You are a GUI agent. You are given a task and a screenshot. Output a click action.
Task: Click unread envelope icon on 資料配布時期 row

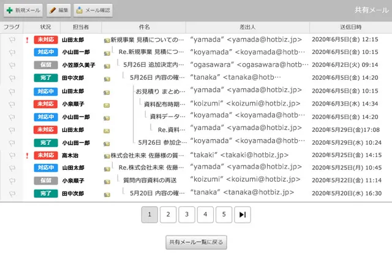(x=107, y=105)
